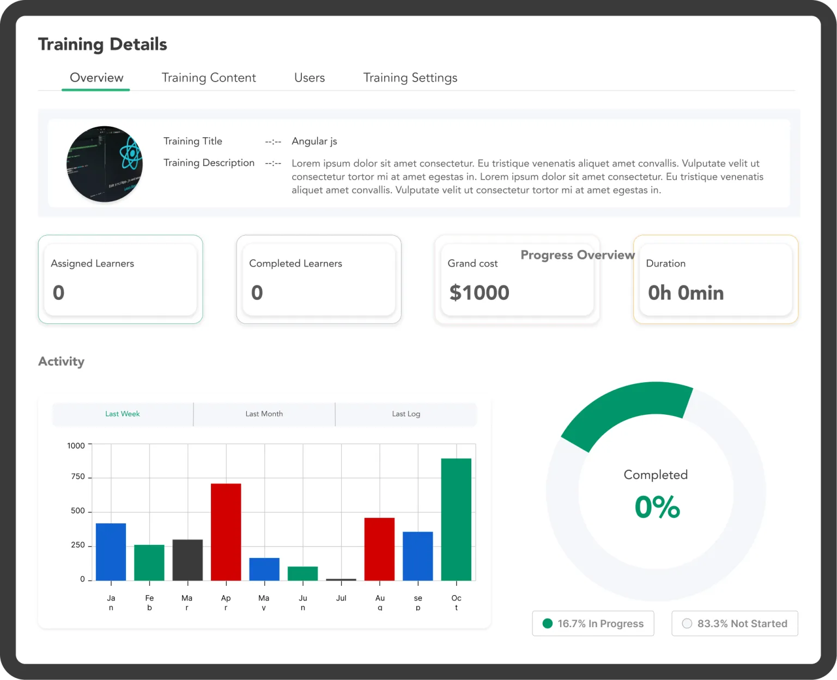Select the Last Log activity filter
This screenshot has width=837, height=680.
click(406, 414)
